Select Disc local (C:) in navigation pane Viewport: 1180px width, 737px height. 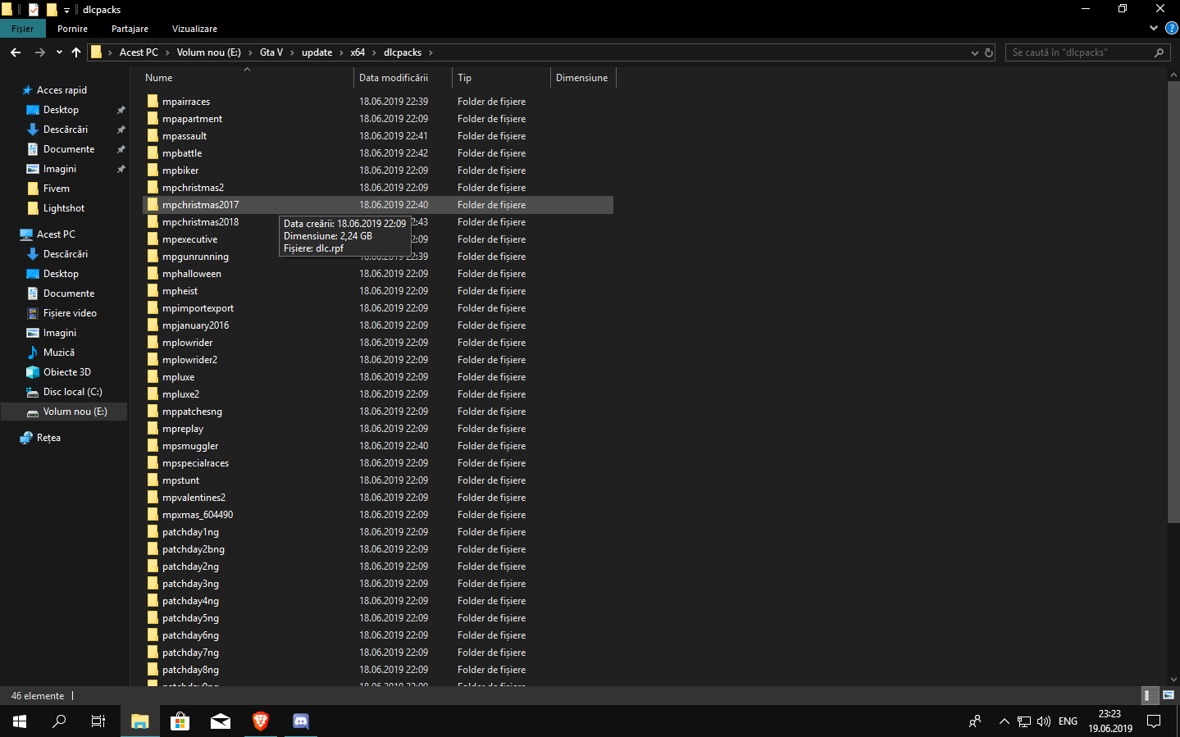(64, 392)
